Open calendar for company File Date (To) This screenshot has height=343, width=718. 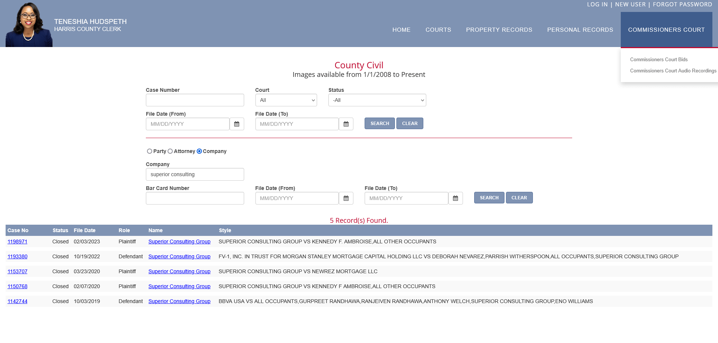click(455, 198)
